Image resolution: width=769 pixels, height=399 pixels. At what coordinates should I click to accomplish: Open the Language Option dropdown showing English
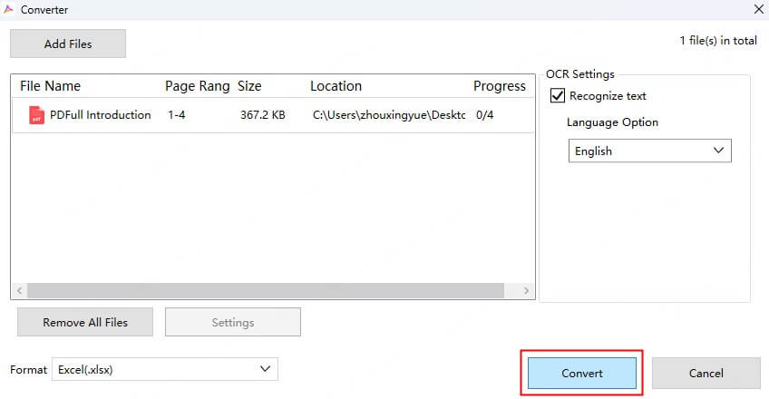(649, 151)
